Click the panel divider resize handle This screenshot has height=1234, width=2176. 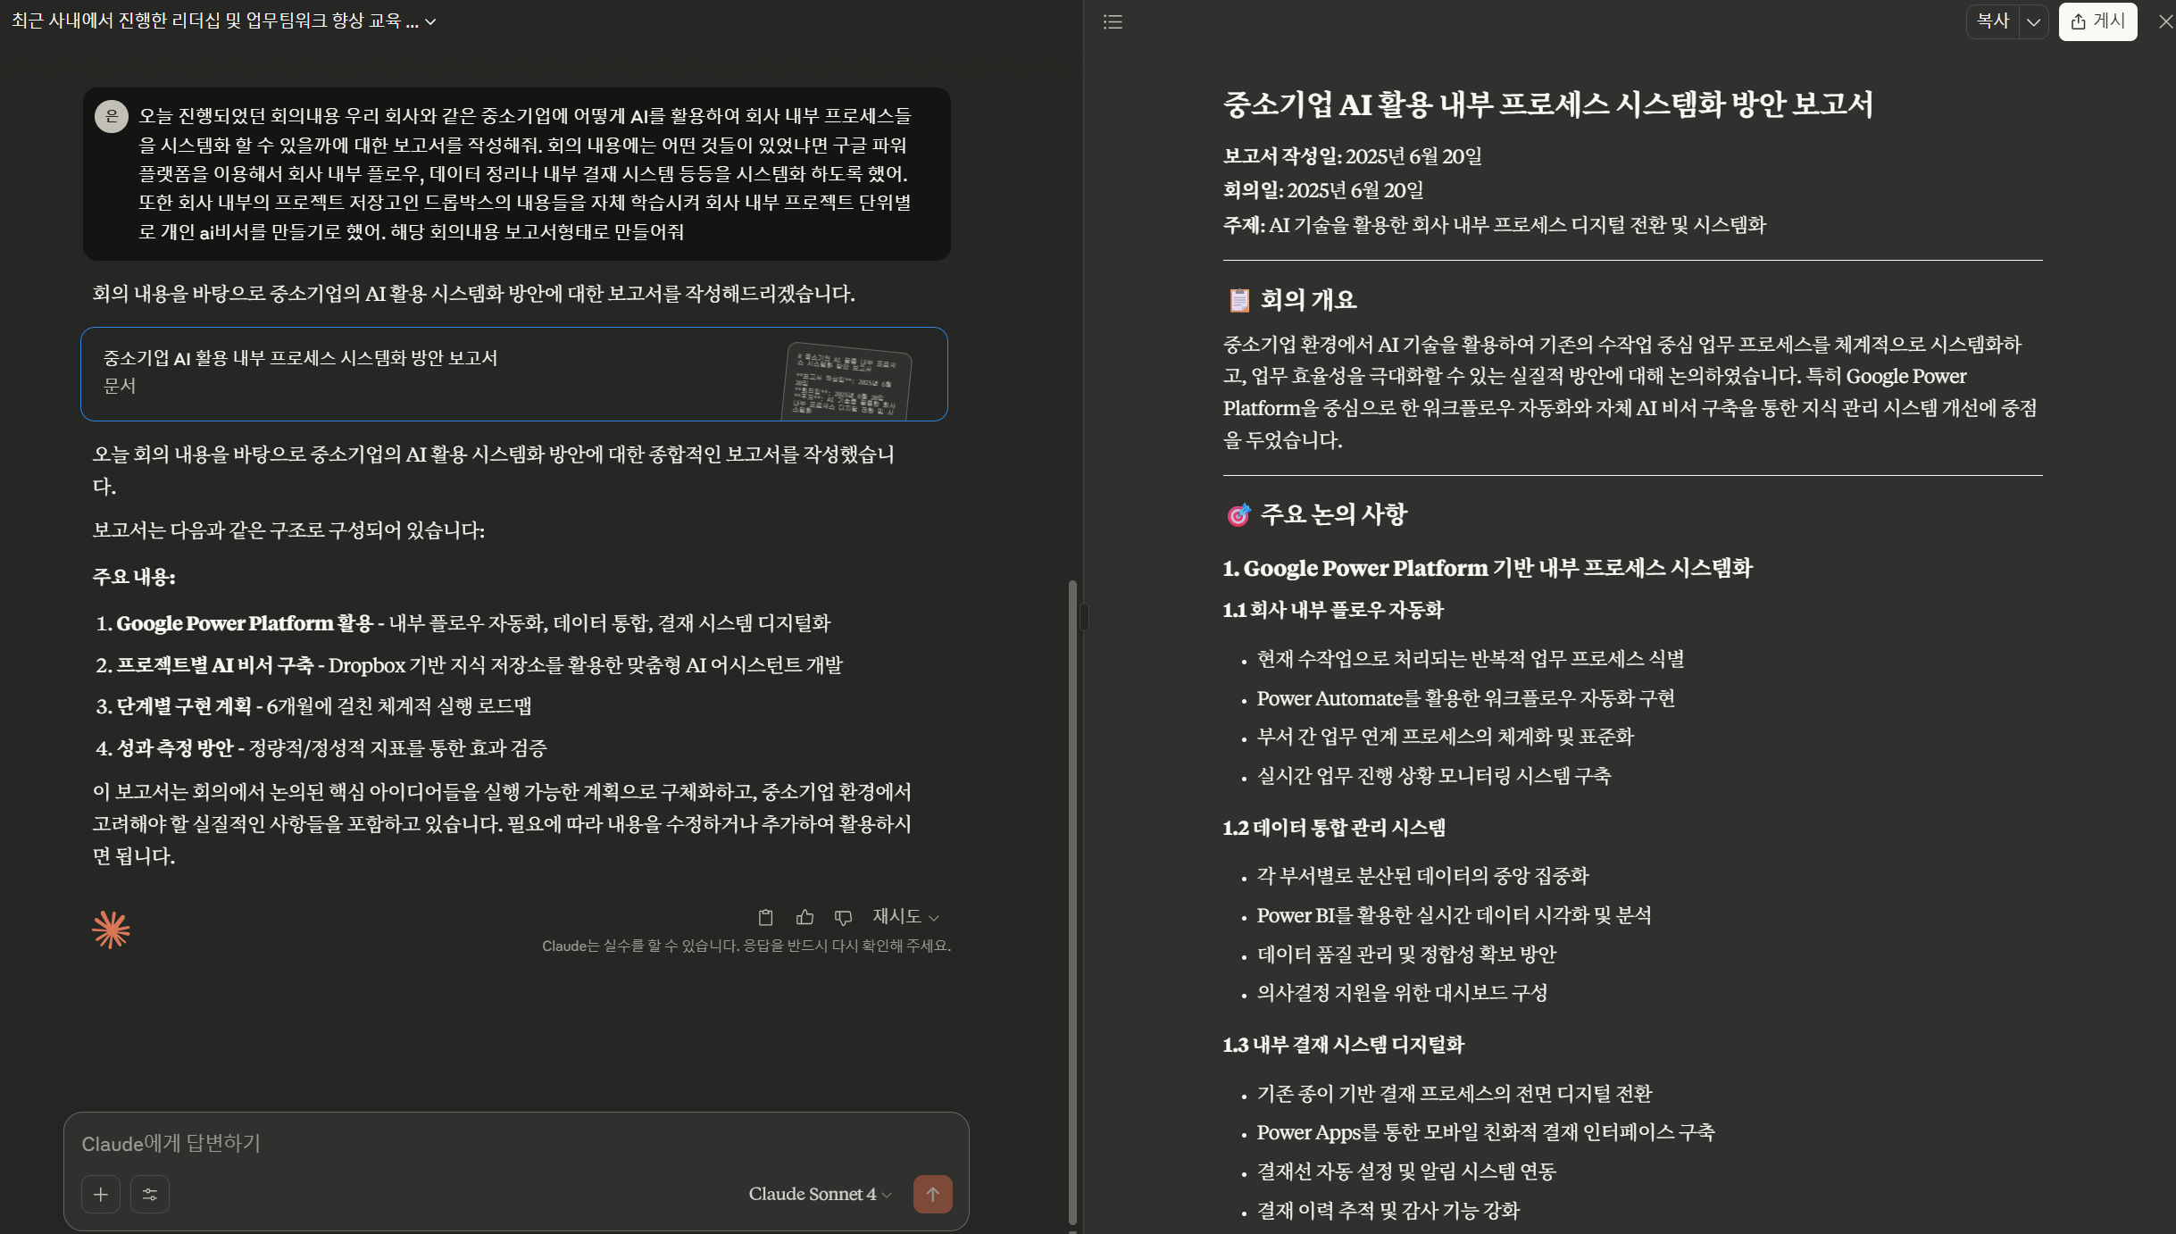1084,617
